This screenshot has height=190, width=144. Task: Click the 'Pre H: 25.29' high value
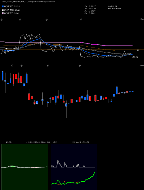pos(90,9)
